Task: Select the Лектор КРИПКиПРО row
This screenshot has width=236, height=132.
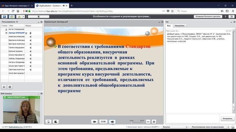Action: pos(21,33)
